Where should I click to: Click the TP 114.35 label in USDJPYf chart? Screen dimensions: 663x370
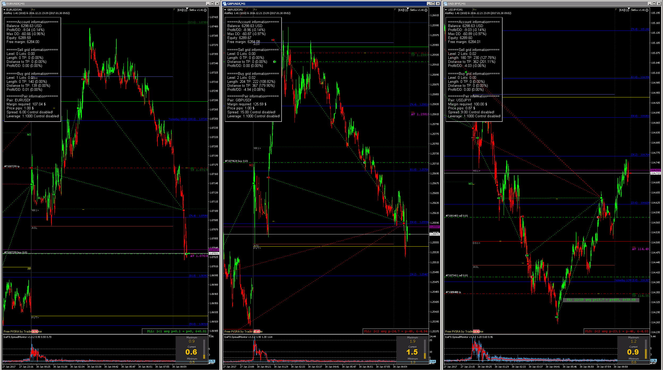[x=640, y=296]
